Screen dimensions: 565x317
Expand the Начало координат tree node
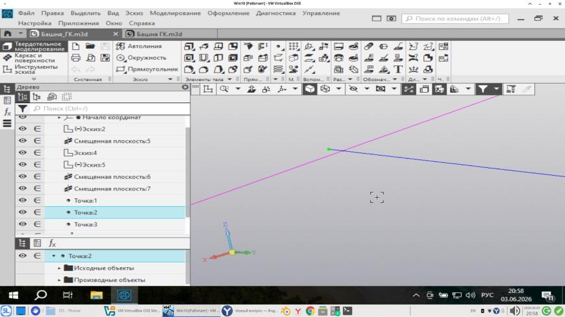click(x=60, y=117)
